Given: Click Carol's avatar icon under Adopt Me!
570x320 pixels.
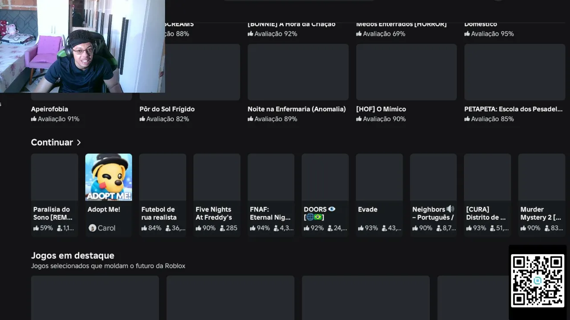Looking at the screenshot, I should (x=92, y=228).
